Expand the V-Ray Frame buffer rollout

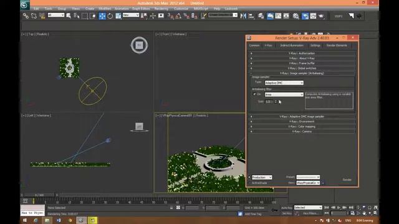click(x=302, y=63)
